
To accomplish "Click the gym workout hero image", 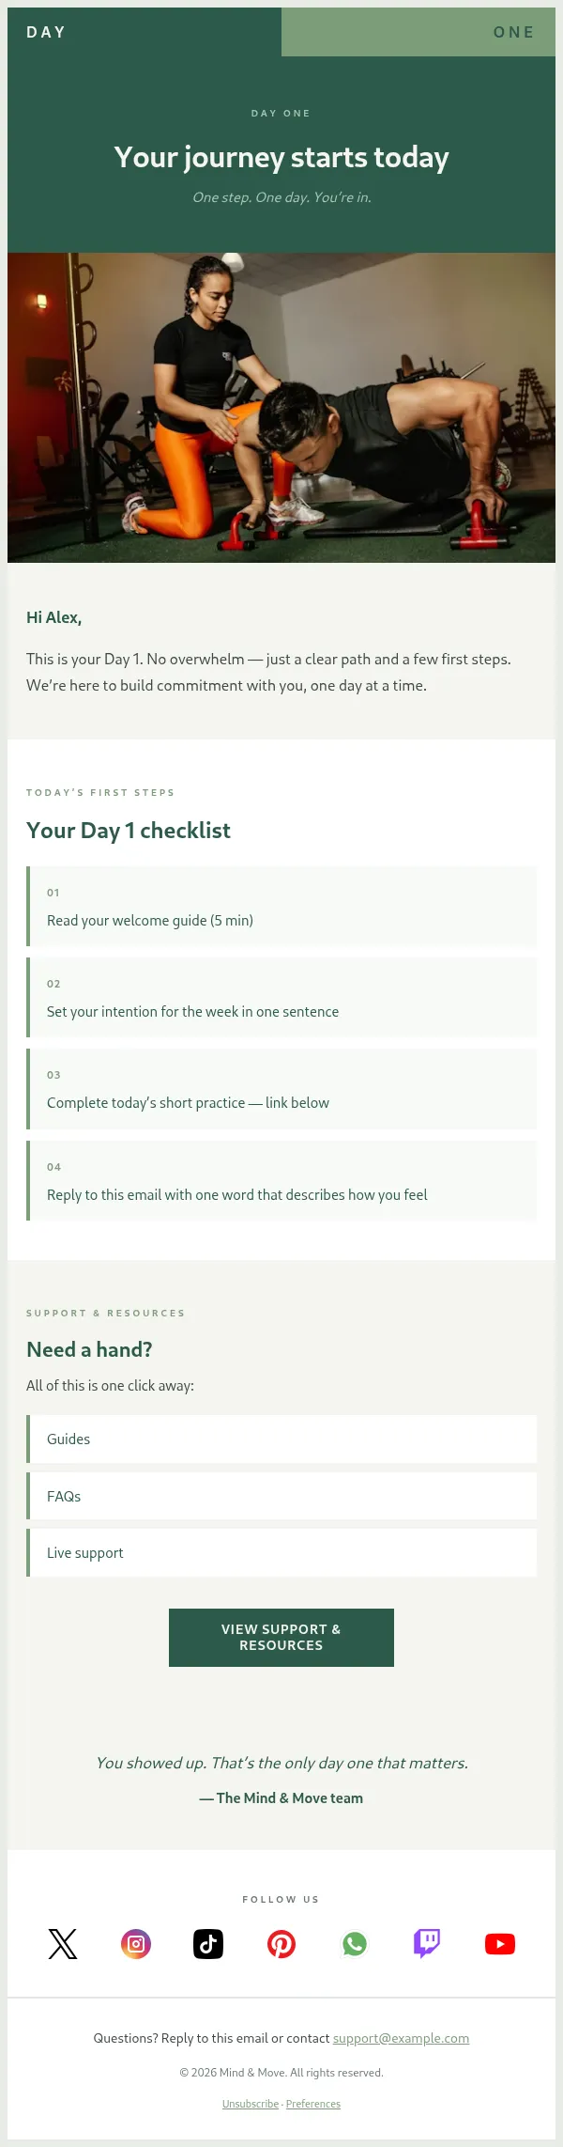I will click(281, 406).
